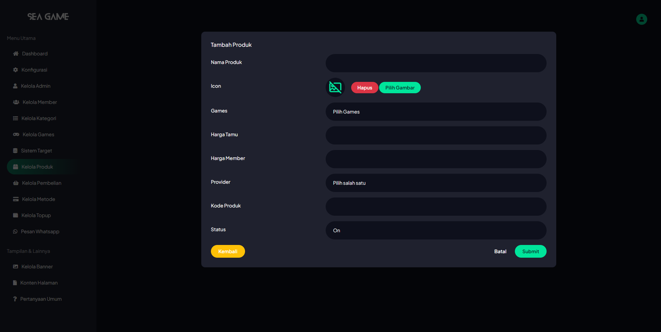Click the 'Menu Utama' section label

point(21,38)
